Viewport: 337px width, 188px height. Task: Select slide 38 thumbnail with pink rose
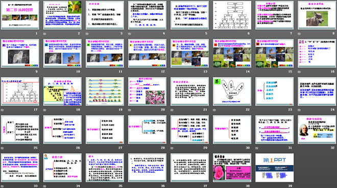click(x=232, y=168)
